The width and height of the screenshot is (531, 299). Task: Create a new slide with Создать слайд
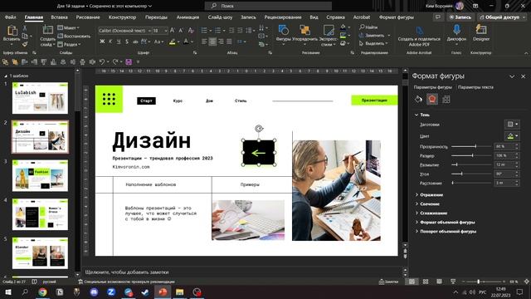(48, 36)
